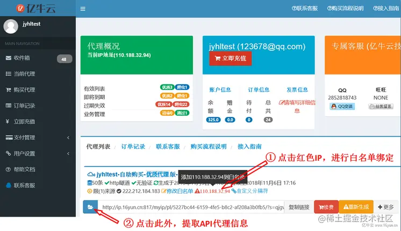Screen dimensions: 401x231
Task: Click the 48 unread badge
Action: click(64, 59)
